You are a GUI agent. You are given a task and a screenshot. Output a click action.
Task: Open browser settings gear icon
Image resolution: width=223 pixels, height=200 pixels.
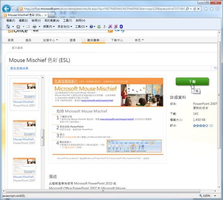click(x=218, y=9)
